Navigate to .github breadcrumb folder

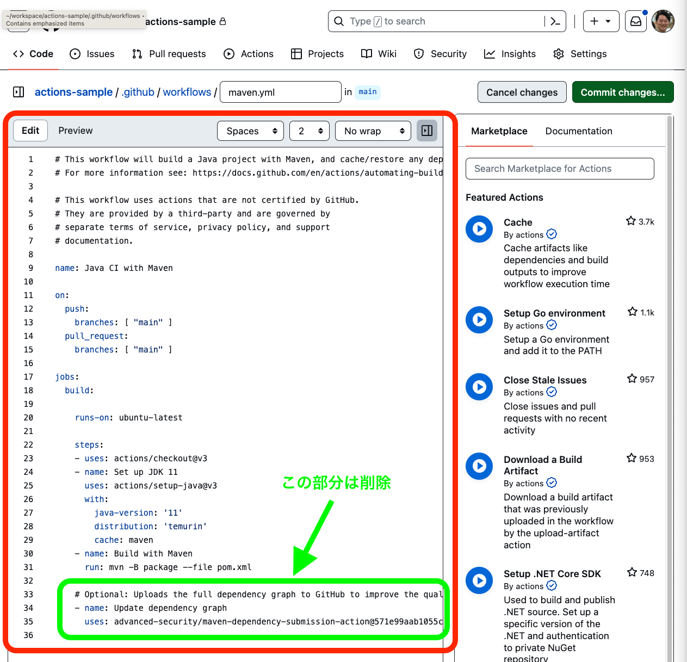(138, 92)
